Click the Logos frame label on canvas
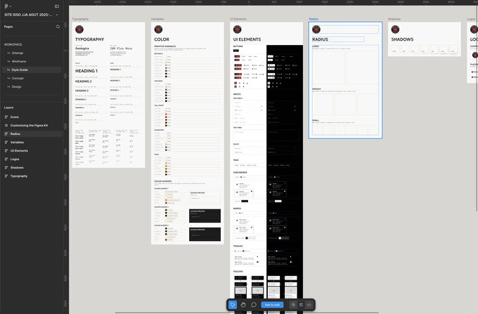Screen dimensions: 478x314 tap(471, 19)
